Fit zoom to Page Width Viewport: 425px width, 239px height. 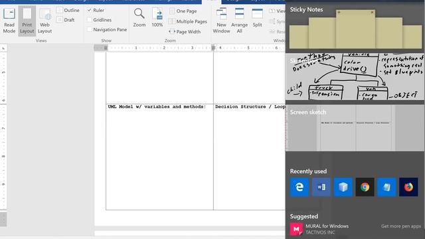click(185, 32)
